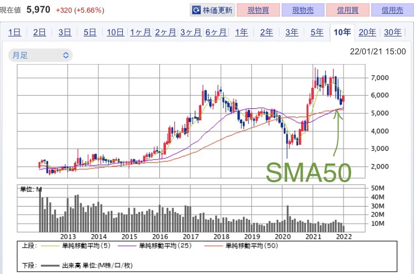415x274 pixels.
Task: Select the 5年 period tab
Action: (317, 33)
